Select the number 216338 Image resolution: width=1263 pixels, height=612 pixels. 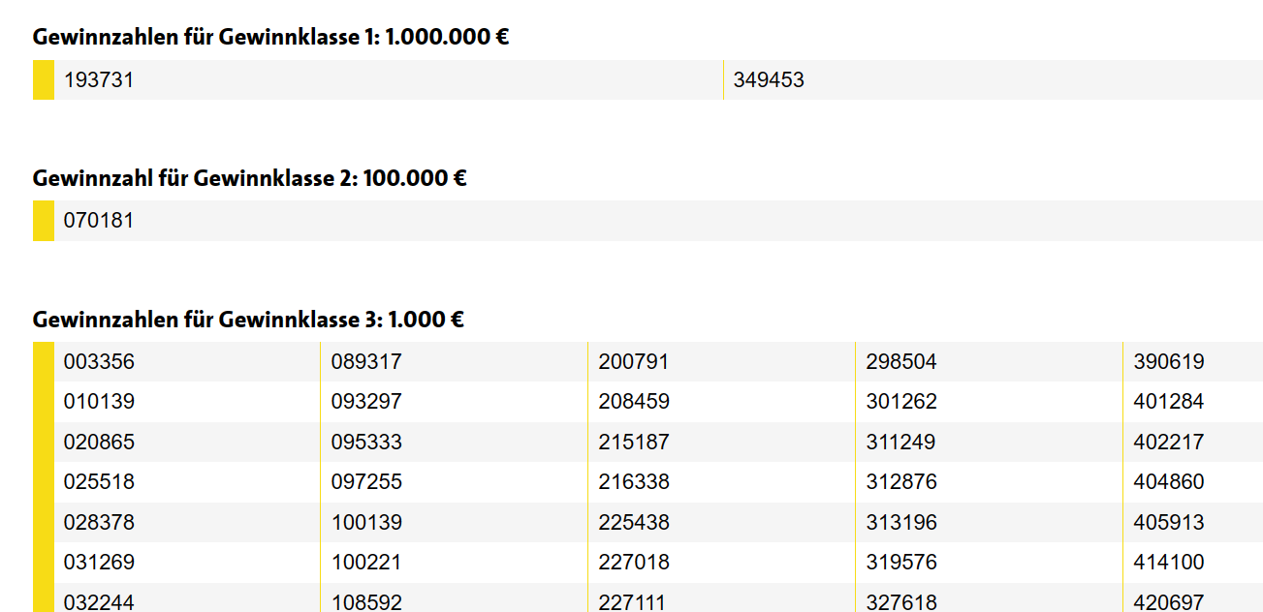click(634, 482)
